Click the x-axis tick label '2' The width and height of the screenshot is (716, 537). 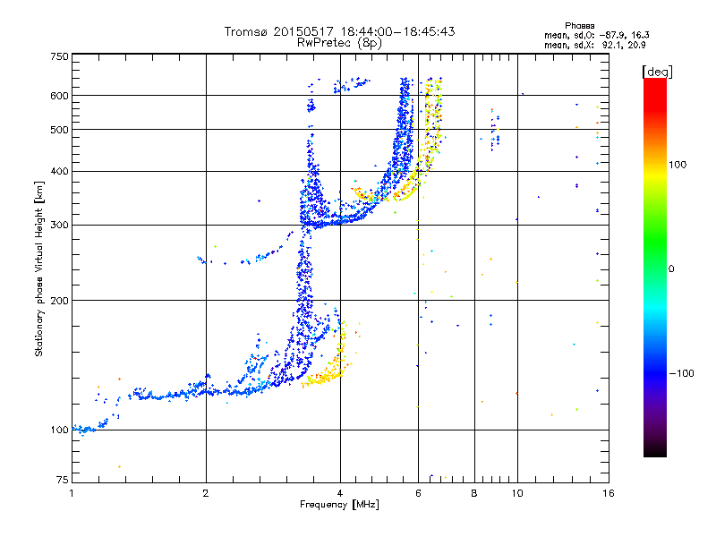206,493
